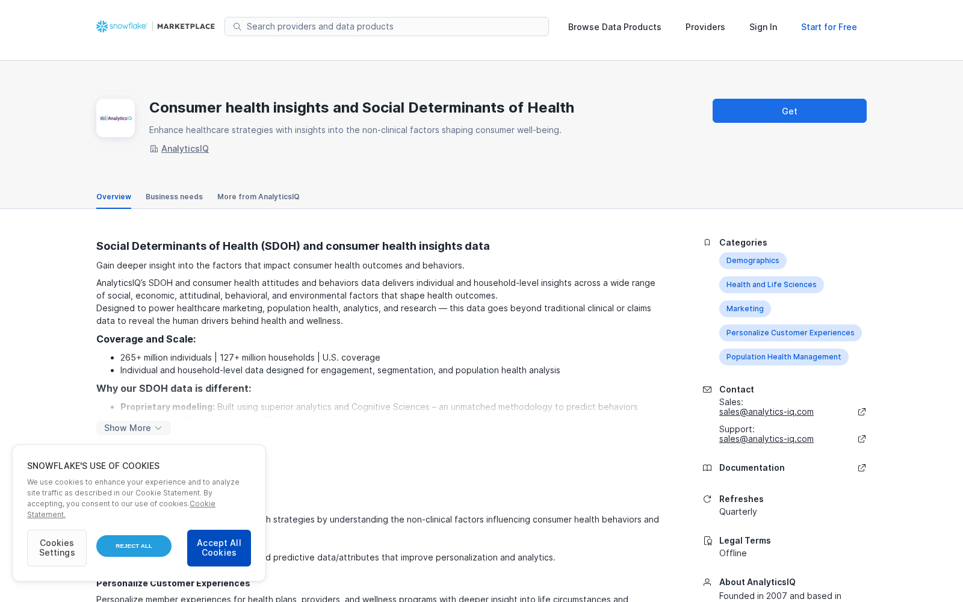
Task: Click the Legal Terms document icon
Action: (707, 541)
